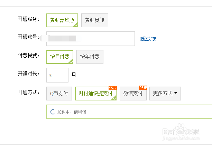This screenshot has width=212, height=146.
Task: Click the loading spinner icon
Action: 53,112
